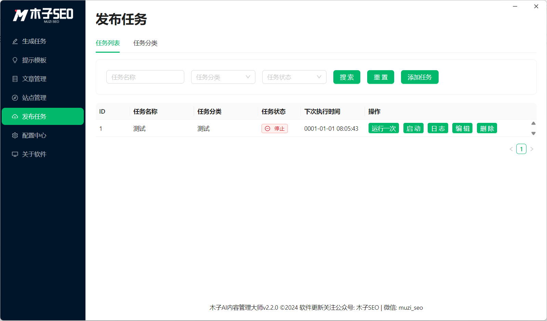This screenshot has height=321, width=547.
Task: Click 编辑 for task 测试
Action: 463,128
